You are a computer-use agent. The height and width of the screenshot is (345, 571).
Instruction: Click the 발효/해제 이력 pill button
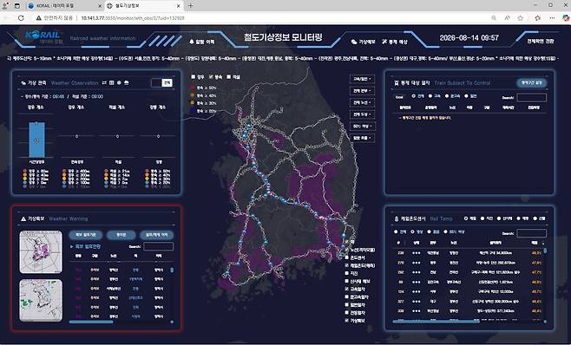pos(157,235)
